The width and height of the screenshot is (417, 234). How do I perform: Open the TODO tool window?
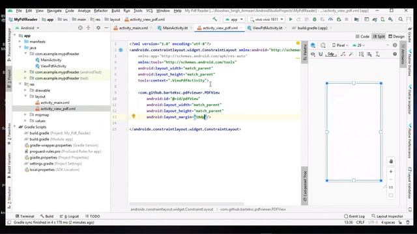coord(93,216)
